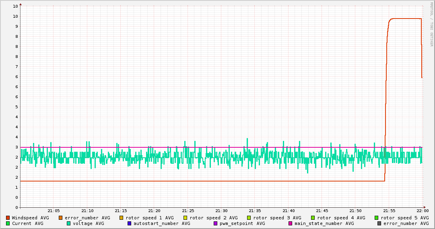Click the 22:00 time axis label
This screenshot has height=229, width=435.
tap(423, 211)
